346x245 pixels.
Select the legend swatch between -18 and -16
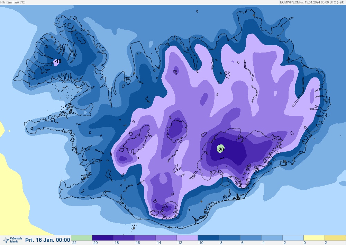tap(124, 238)
